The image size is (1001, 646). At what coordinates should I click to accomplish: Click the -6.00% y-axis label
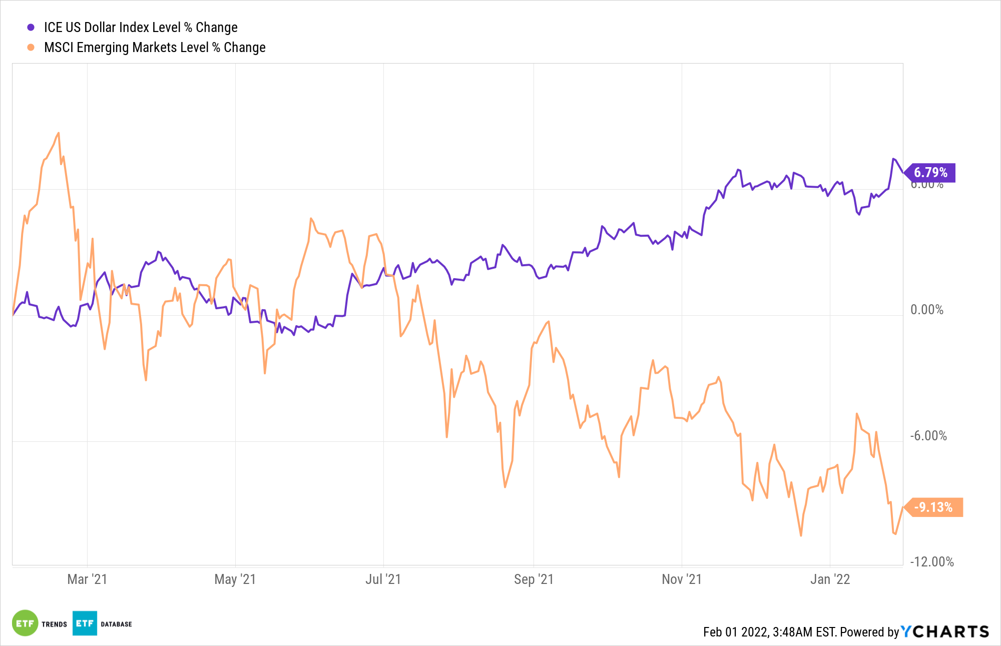928,436
